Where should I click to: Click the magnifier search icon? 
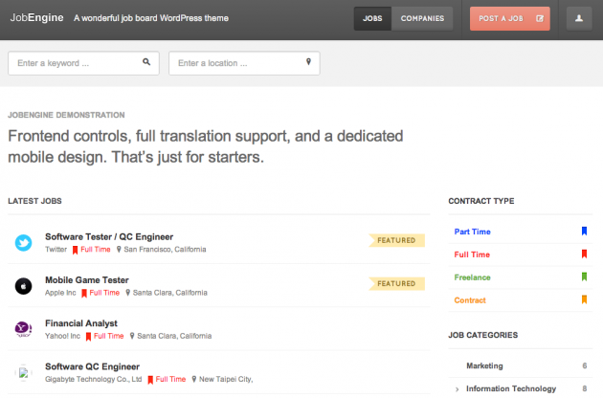(146, 62)
